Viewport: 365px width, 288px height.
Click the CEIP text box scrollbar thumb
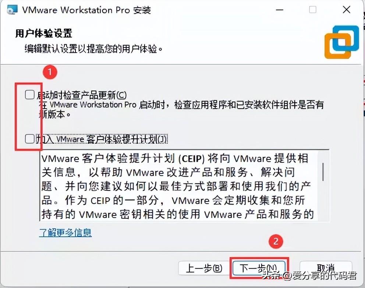point(323,172)
